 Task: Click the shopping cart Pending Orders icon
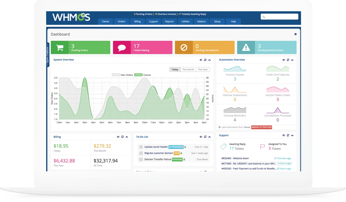tap(60, 48)
